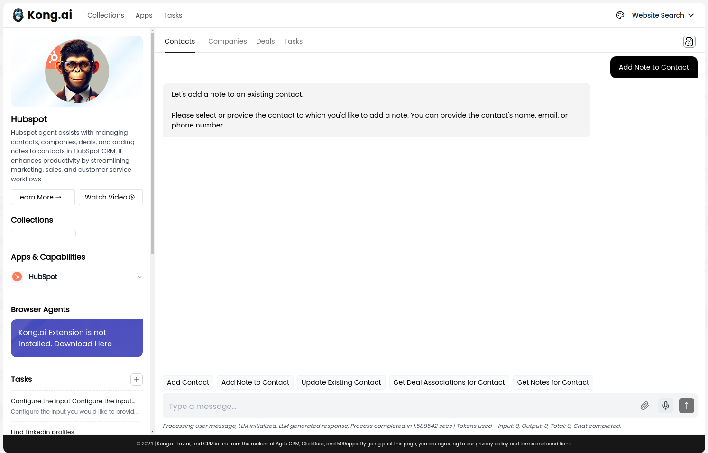Expand the Website Search dropdown
Image resolution: width=708 pixels, height=453 pixels.
[x=662, y=15]
